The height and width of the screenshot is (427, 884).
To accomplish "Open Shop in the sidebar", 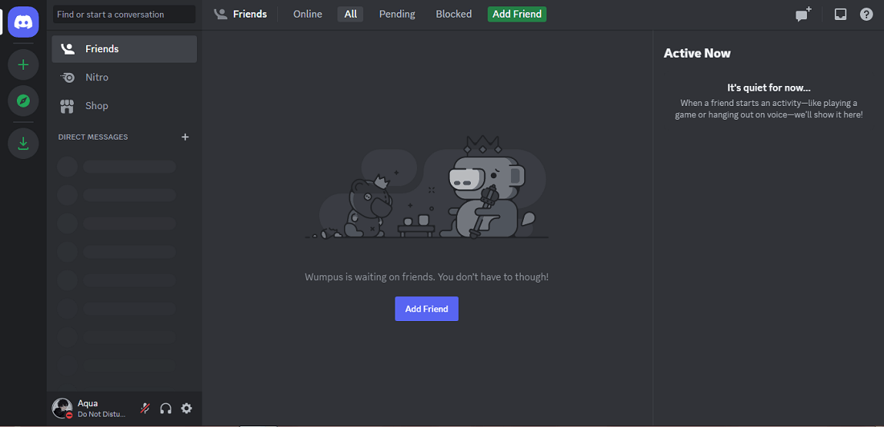I will [124, 105].
